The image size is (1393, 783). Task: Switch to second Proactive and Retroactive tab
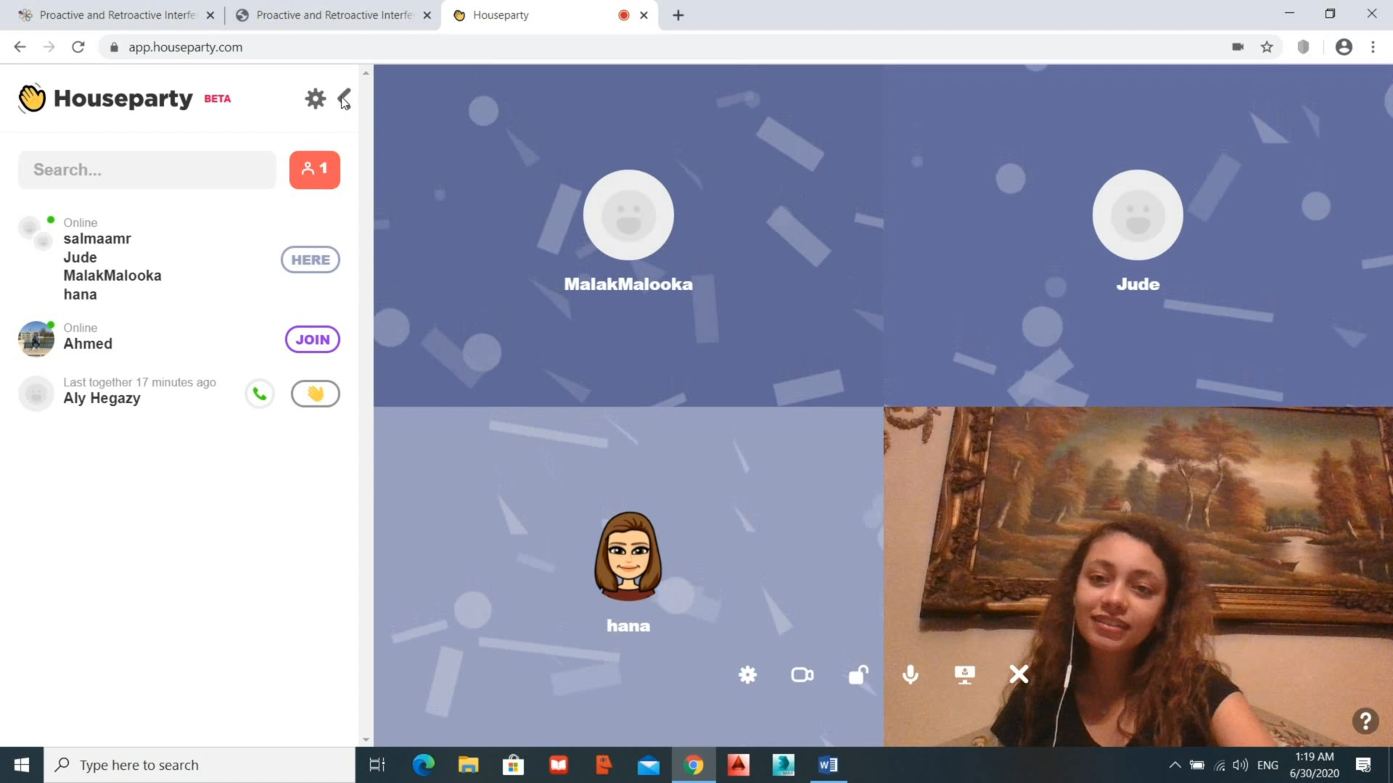coord(334,14)
